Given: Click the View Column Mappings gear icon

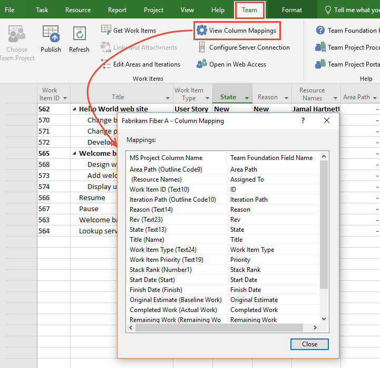Looking at the screenshot, I should (x=202, y=30).
